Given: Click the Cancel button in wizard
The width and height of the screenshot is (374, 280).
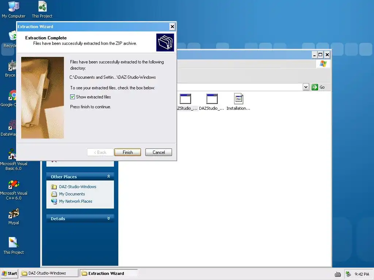Looking at the screenshot, I should pyautogui.click(x=159, y=152).
